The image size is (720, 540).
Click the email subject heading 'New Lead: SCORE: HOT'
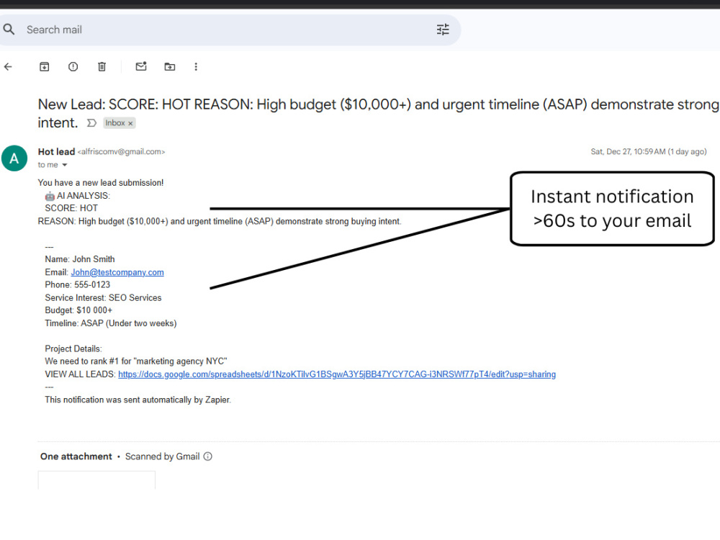tap(379, 113)
